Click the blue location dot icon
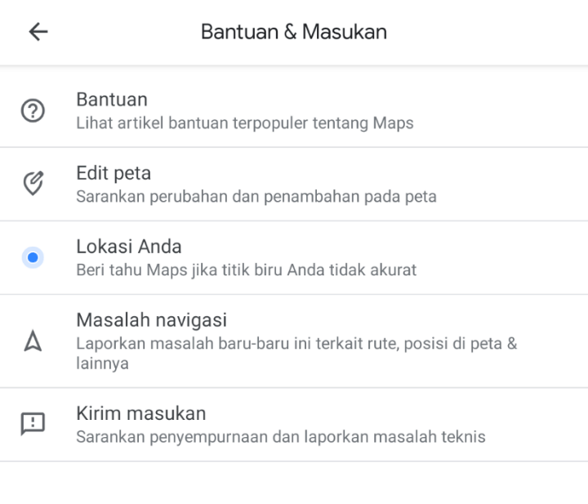 click(x=33, y=257)
